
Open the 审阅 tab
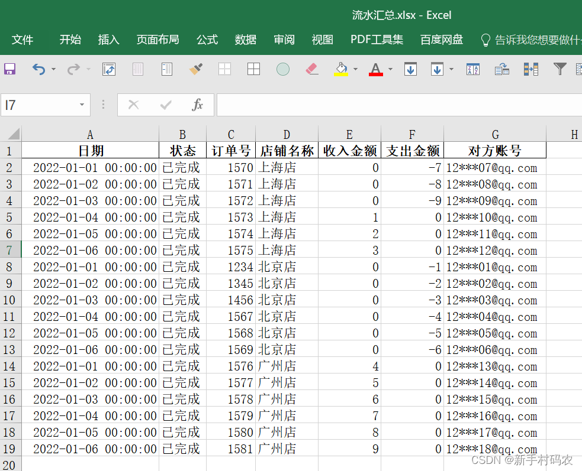pos(284,40)
